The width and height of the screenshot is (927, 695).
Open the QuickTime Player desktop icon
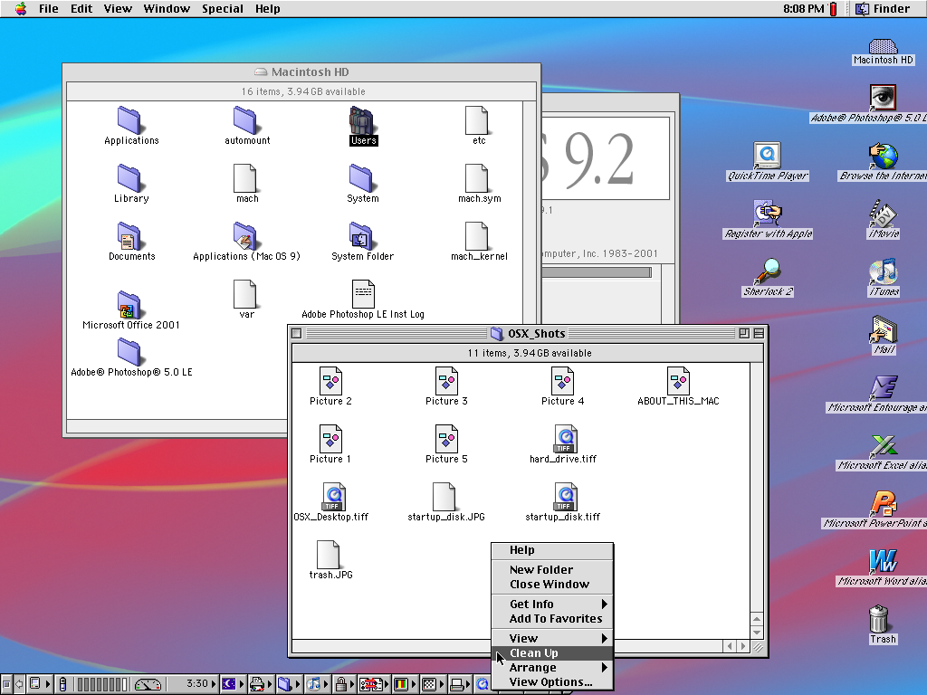pyautogui.click(x=767, y=155)
